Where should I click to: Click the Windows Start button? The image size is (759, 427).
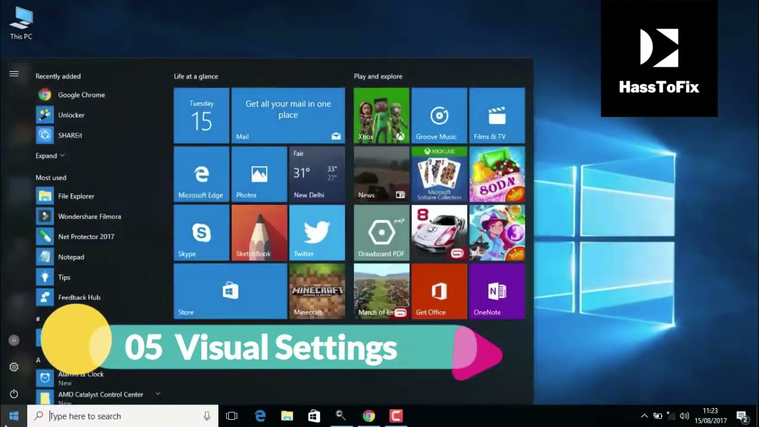pos(14,416)
